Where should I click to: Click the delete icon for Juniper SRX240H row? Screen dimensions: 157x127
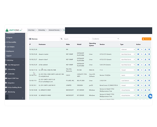pyautogui.click(x=149, y=85)
